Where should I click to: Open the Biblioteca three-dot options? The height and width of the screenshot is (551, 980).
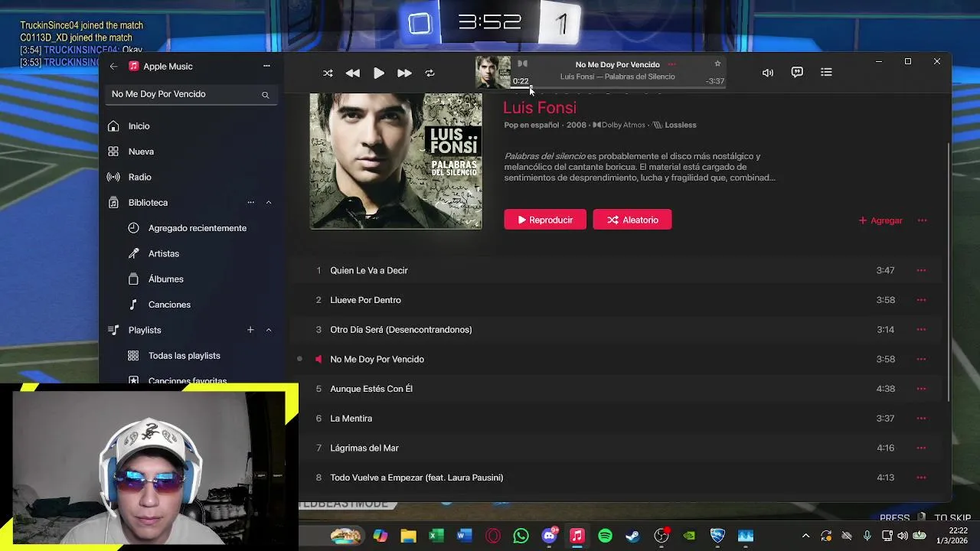point(250,202)
